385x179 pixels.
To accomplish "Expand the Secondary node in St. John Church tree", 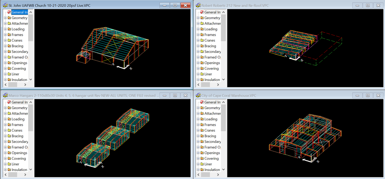I will point(5,52).
